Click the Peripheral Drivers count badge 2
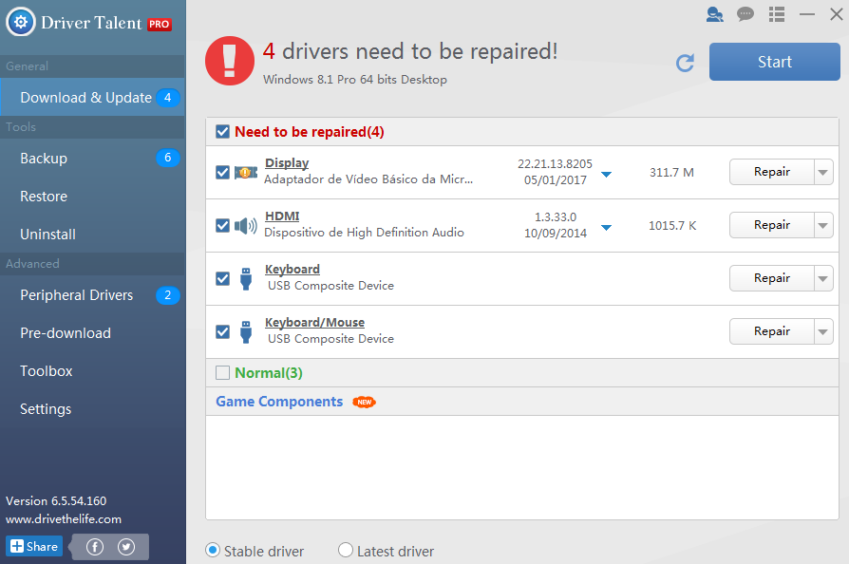Screen dimensions: 849x564 (x=168, y=295)
